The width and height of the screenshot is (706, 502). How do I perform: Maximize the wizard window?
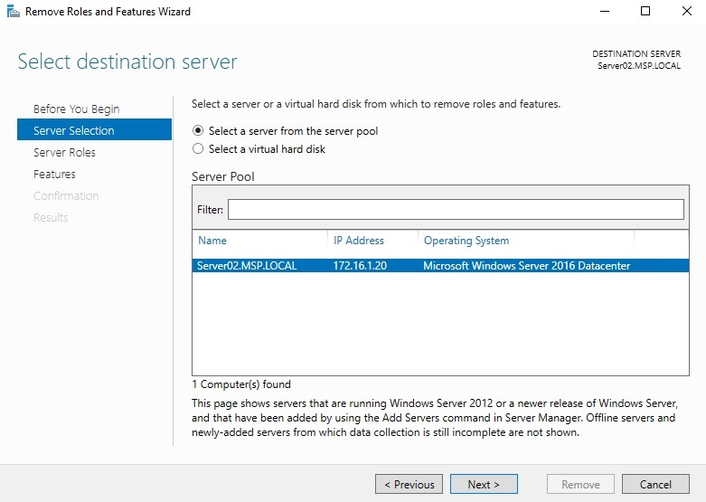(x=645, y=12)
